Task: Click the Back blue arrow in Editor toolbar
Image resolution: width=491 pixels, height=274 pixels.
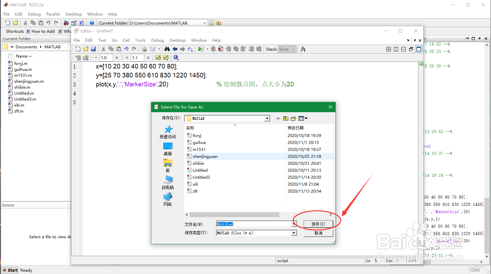Action: click(x=175, y=49)
